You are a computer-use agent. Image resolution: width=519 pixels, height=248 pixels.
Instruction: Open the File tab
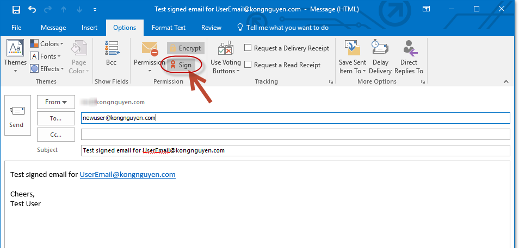pos(16,28)
